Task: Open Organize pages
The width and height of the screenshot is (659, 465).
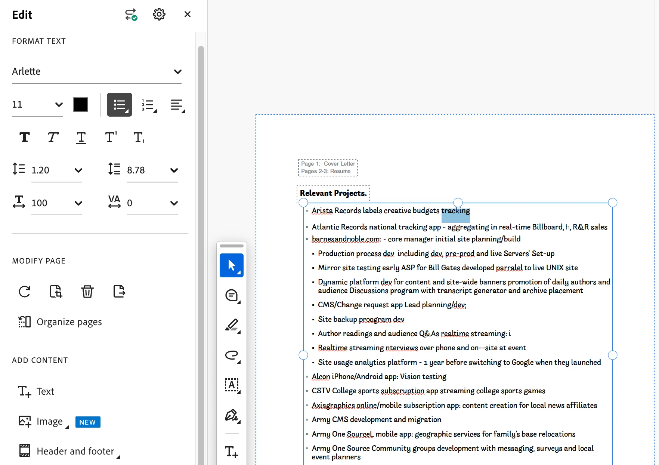Action: [x=60, y=322]
